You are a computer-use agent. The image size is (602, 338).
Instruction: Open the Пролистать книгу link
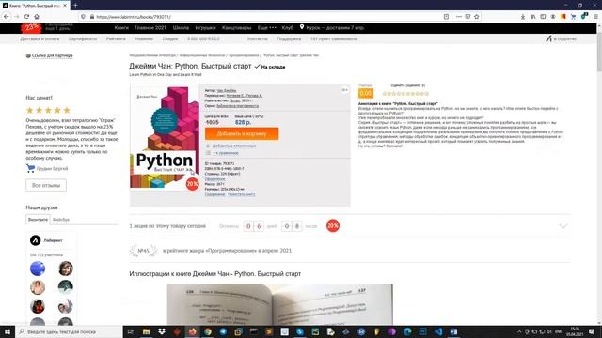point(241,194)
